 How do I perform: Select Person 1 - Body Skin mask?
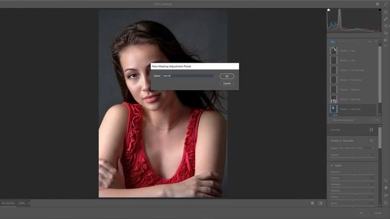pyautogui.click(x=353, y=99)
